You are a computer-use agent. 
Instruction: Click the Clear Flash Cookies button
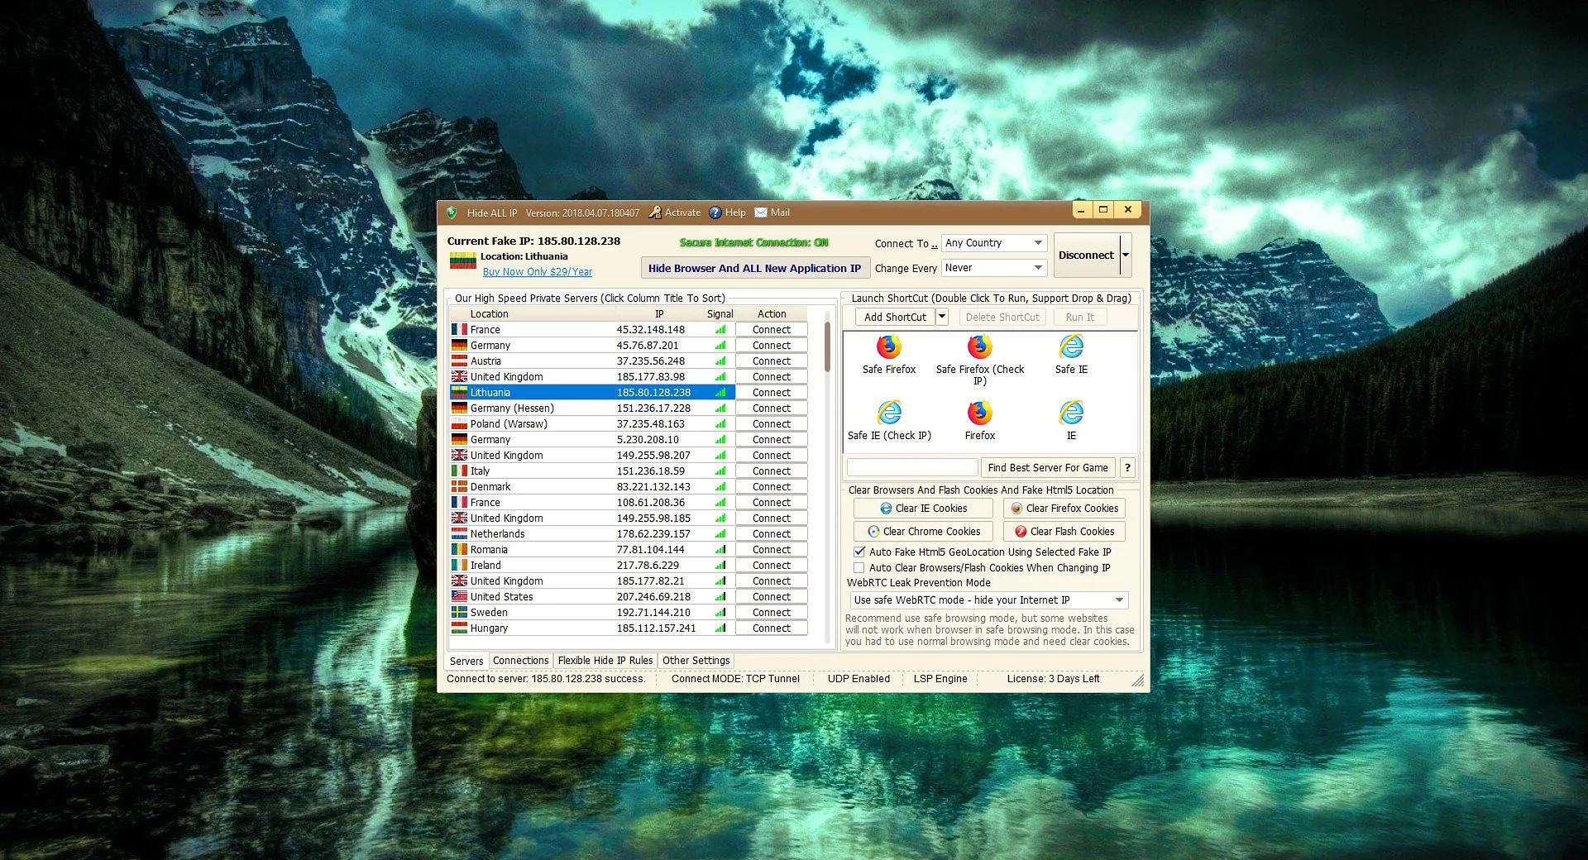(1064, 532)
